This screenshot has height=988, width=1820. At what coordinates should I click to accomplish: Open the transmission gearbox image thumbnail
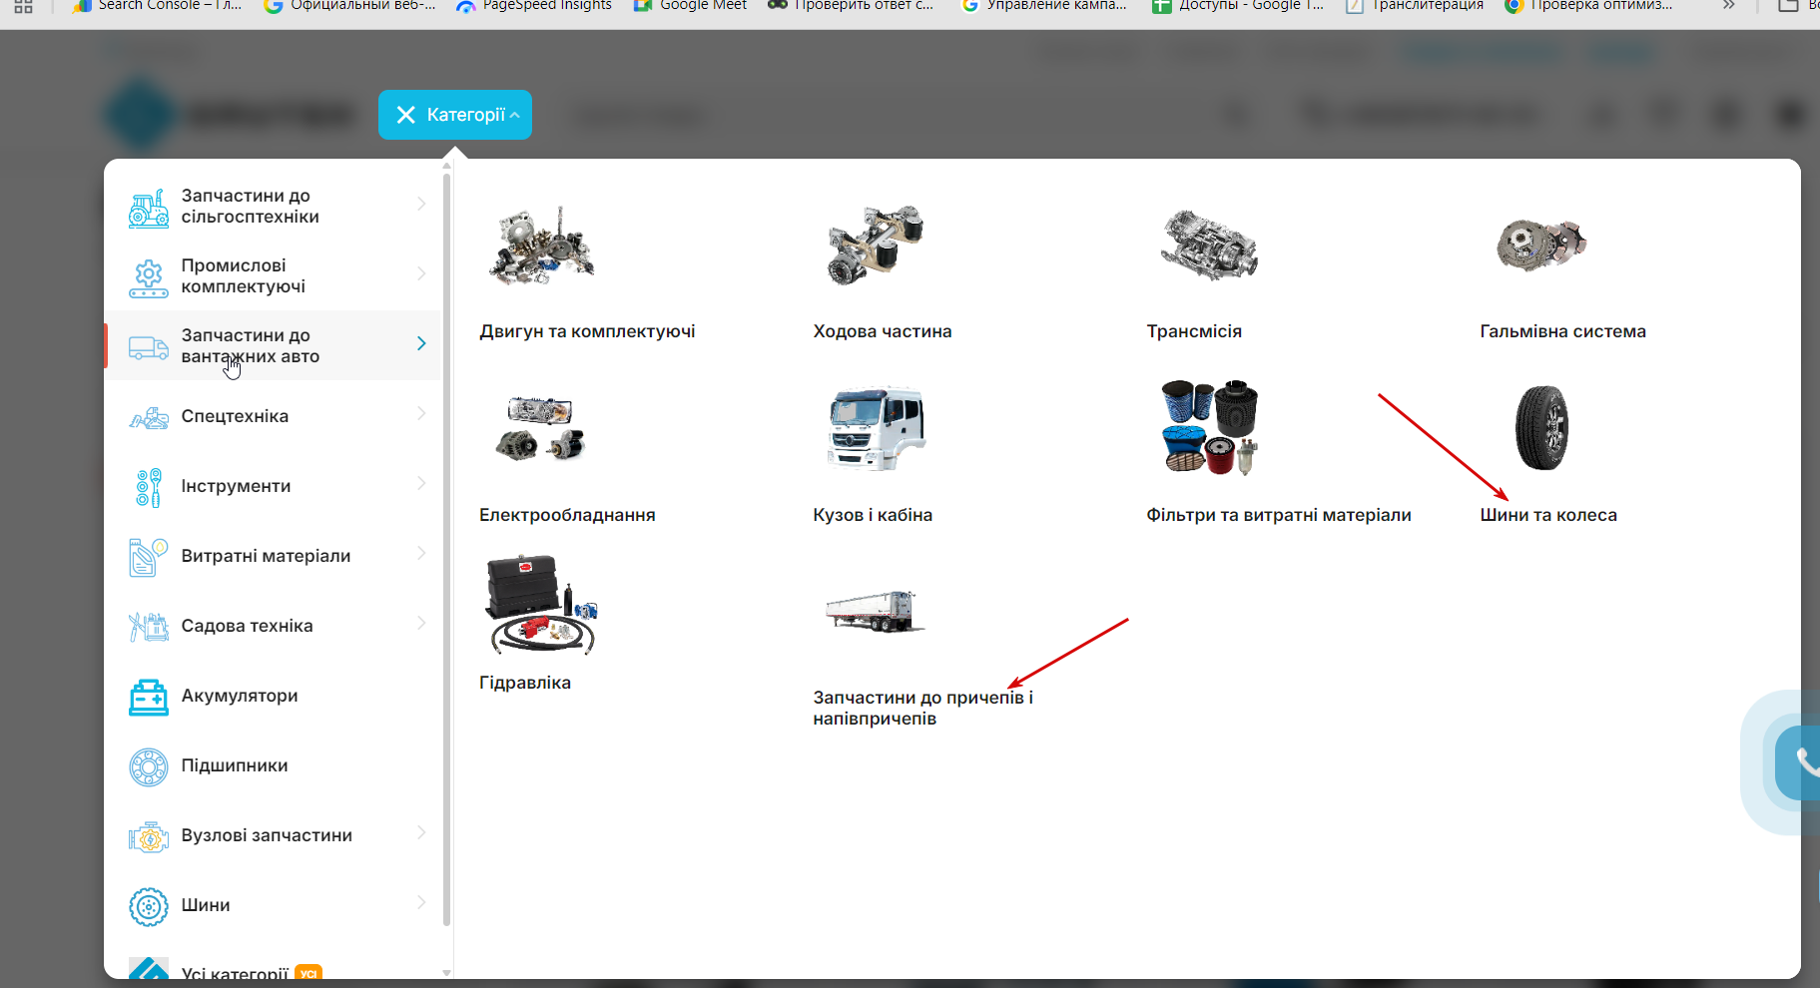click(x=1209, y=246)
